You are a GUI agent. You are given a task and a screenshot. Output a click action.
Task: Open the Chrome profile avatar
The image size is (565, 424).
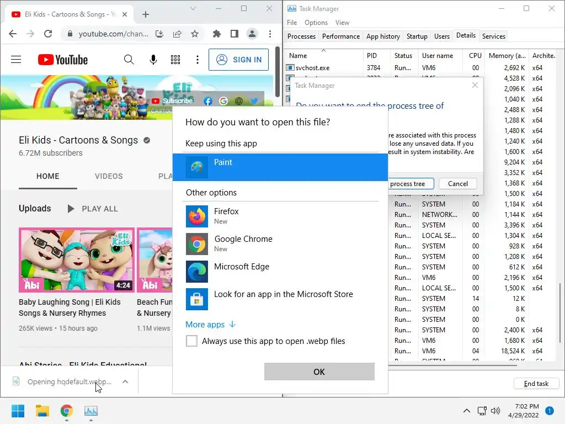[252, 34]
